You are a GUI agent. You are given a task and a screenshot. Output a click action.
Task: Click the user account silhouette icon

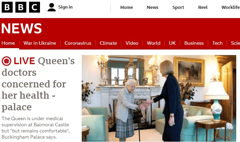click(x=52, y=7)
